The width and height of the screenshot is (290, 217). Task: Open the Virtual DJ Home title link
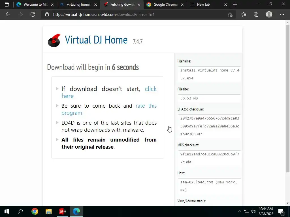[x=96, y=40]
